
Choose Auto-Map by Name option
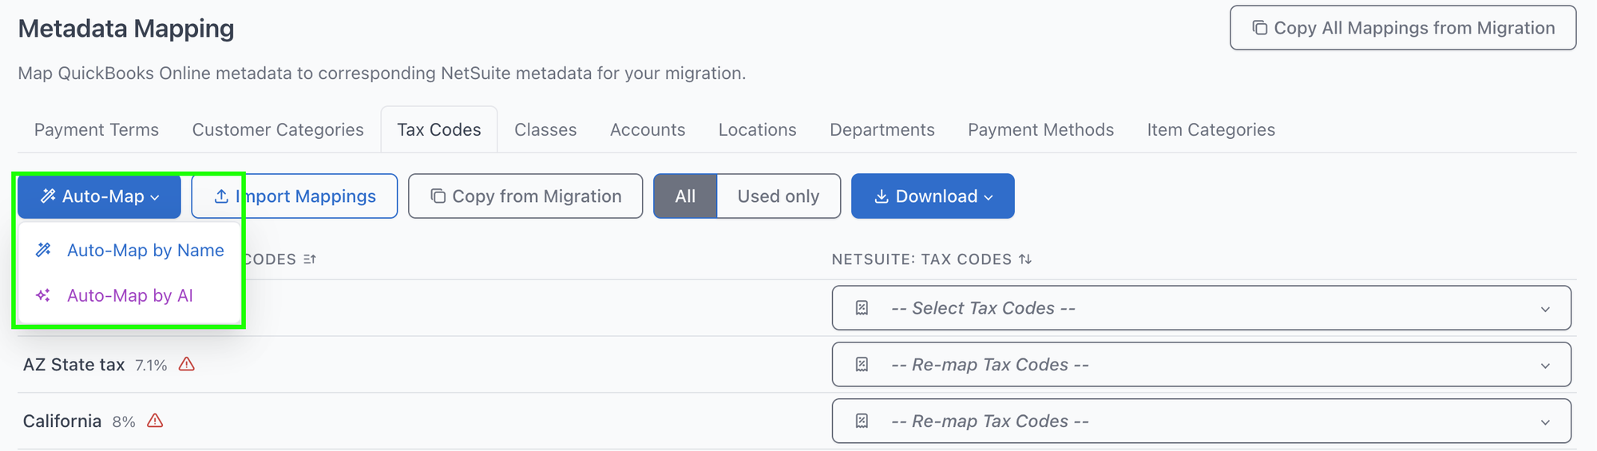[129, 251]
